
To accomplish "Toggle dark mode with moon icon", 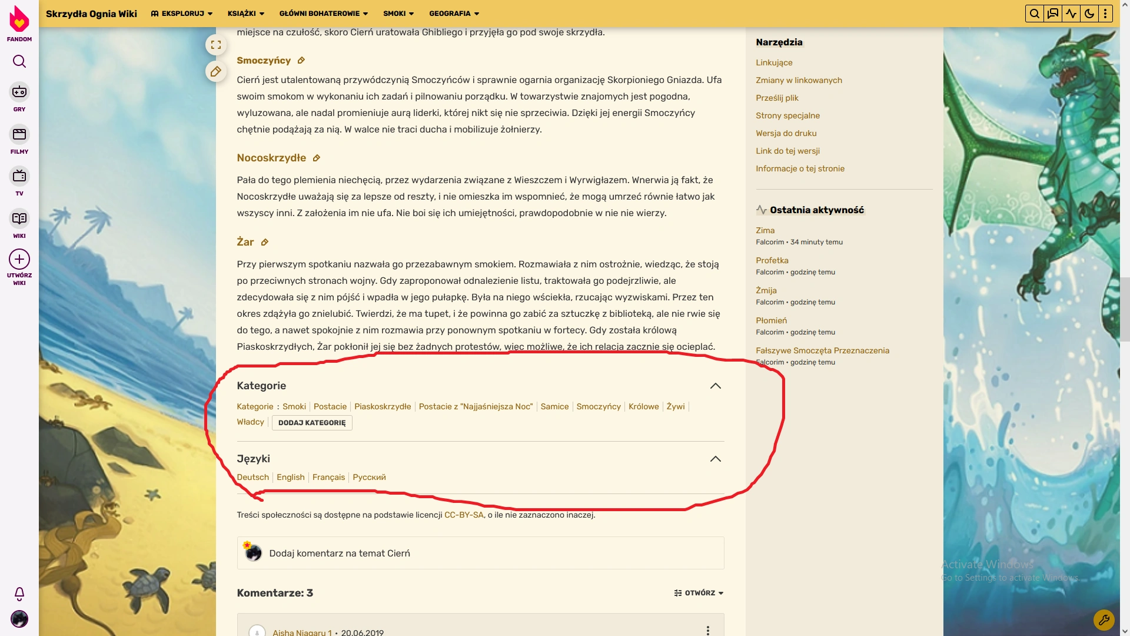I will click(x=1089, y=14).
